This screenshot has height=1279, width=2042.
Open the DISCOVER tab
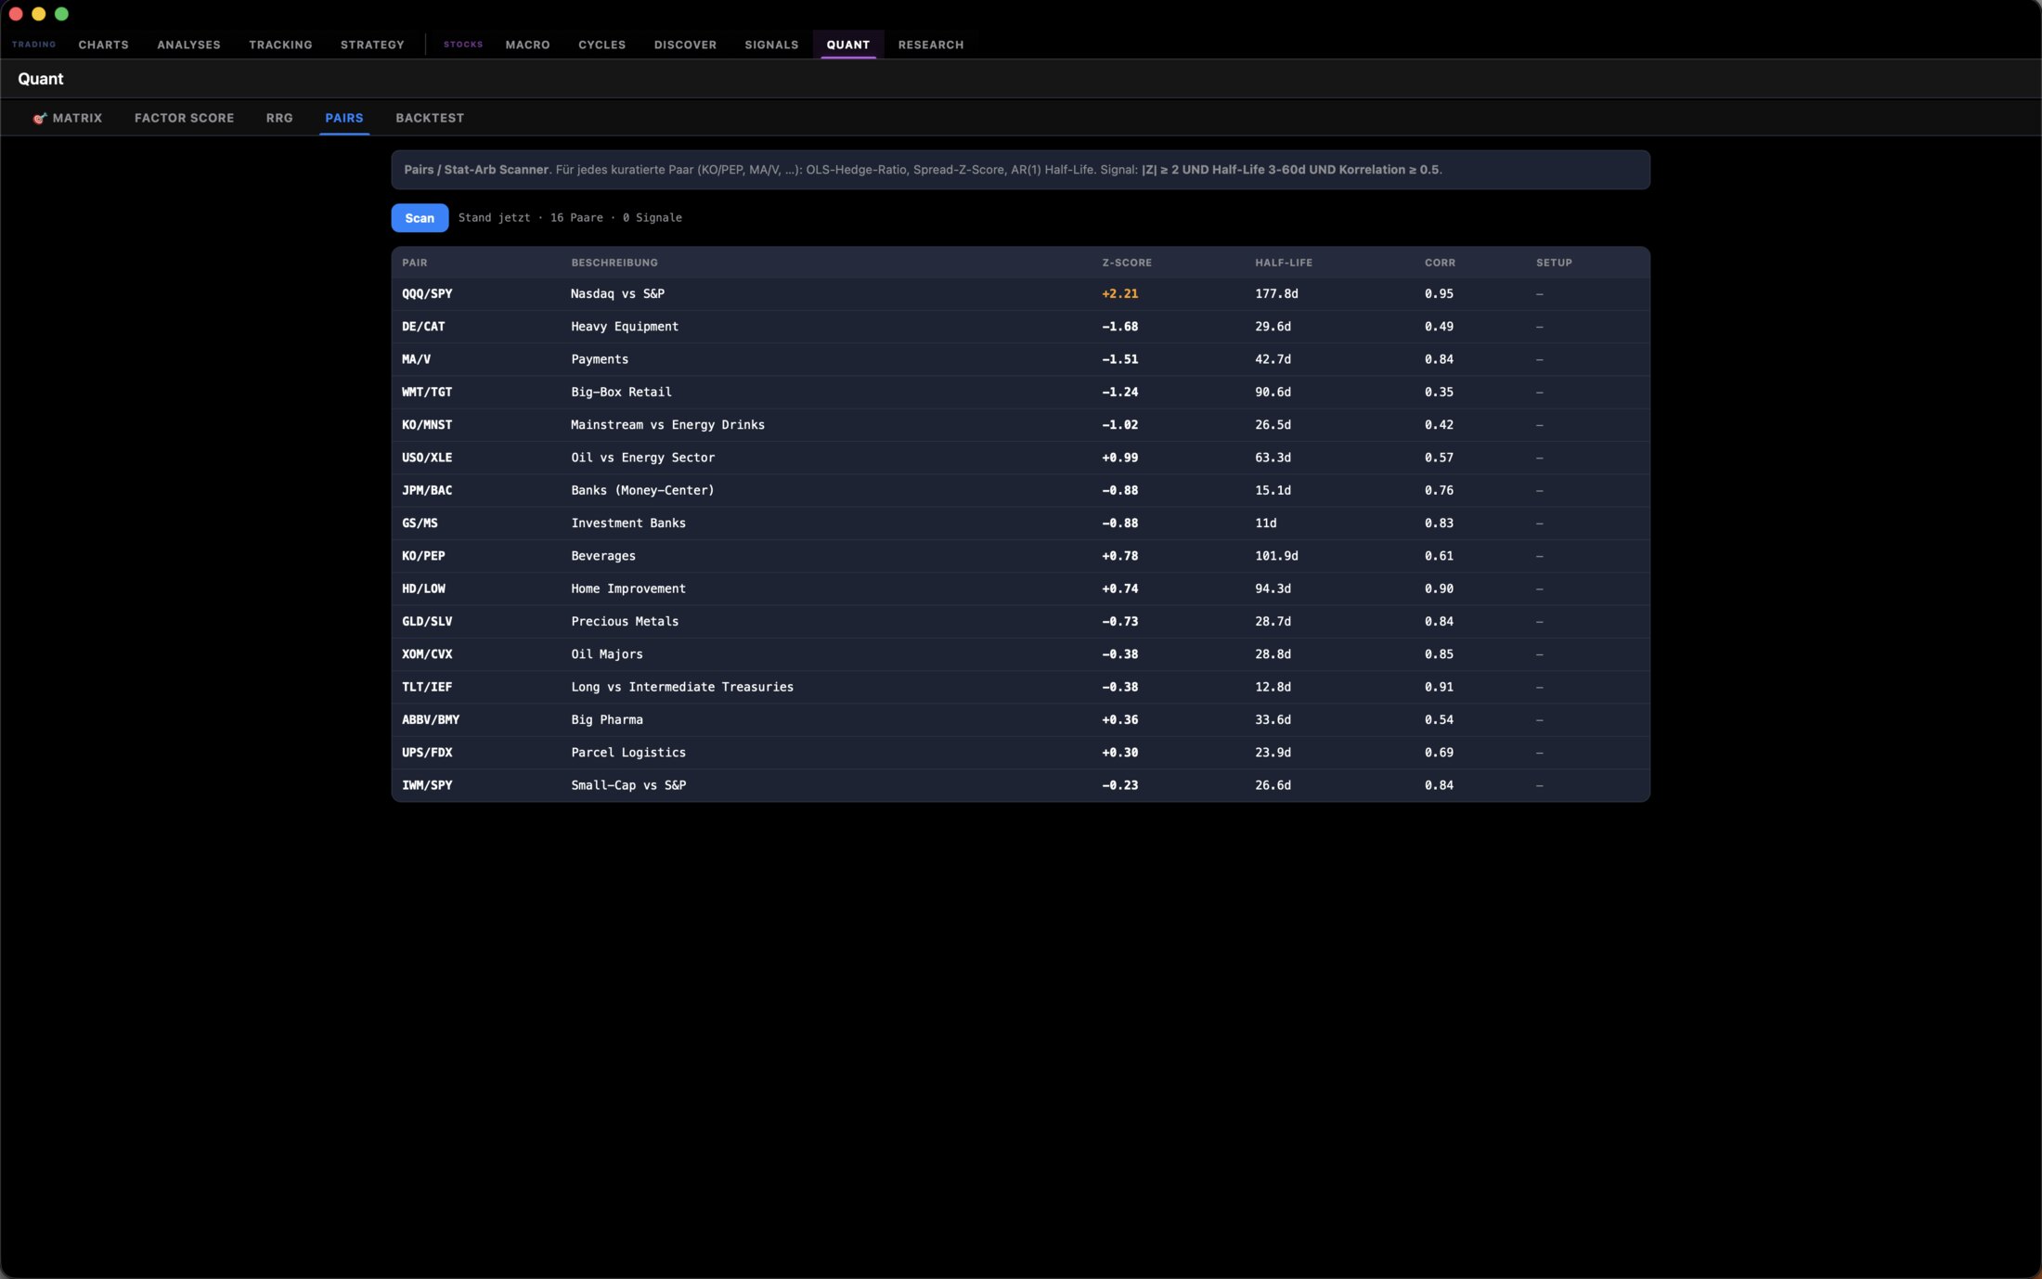[685, 45]
